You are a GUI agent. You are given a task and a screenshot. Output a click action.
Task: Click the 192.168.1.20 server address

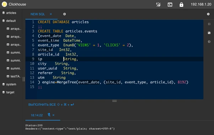point(201,4)
